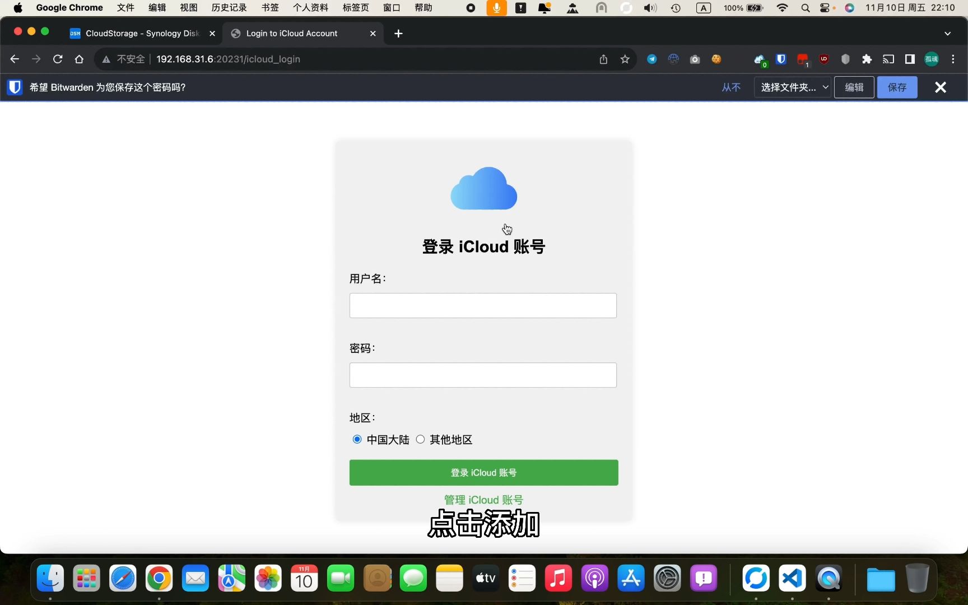Viewport: 968px width, 605px height.
Task: Select the 中国大陆 region radio button
Action: click(x=357, y=439)
